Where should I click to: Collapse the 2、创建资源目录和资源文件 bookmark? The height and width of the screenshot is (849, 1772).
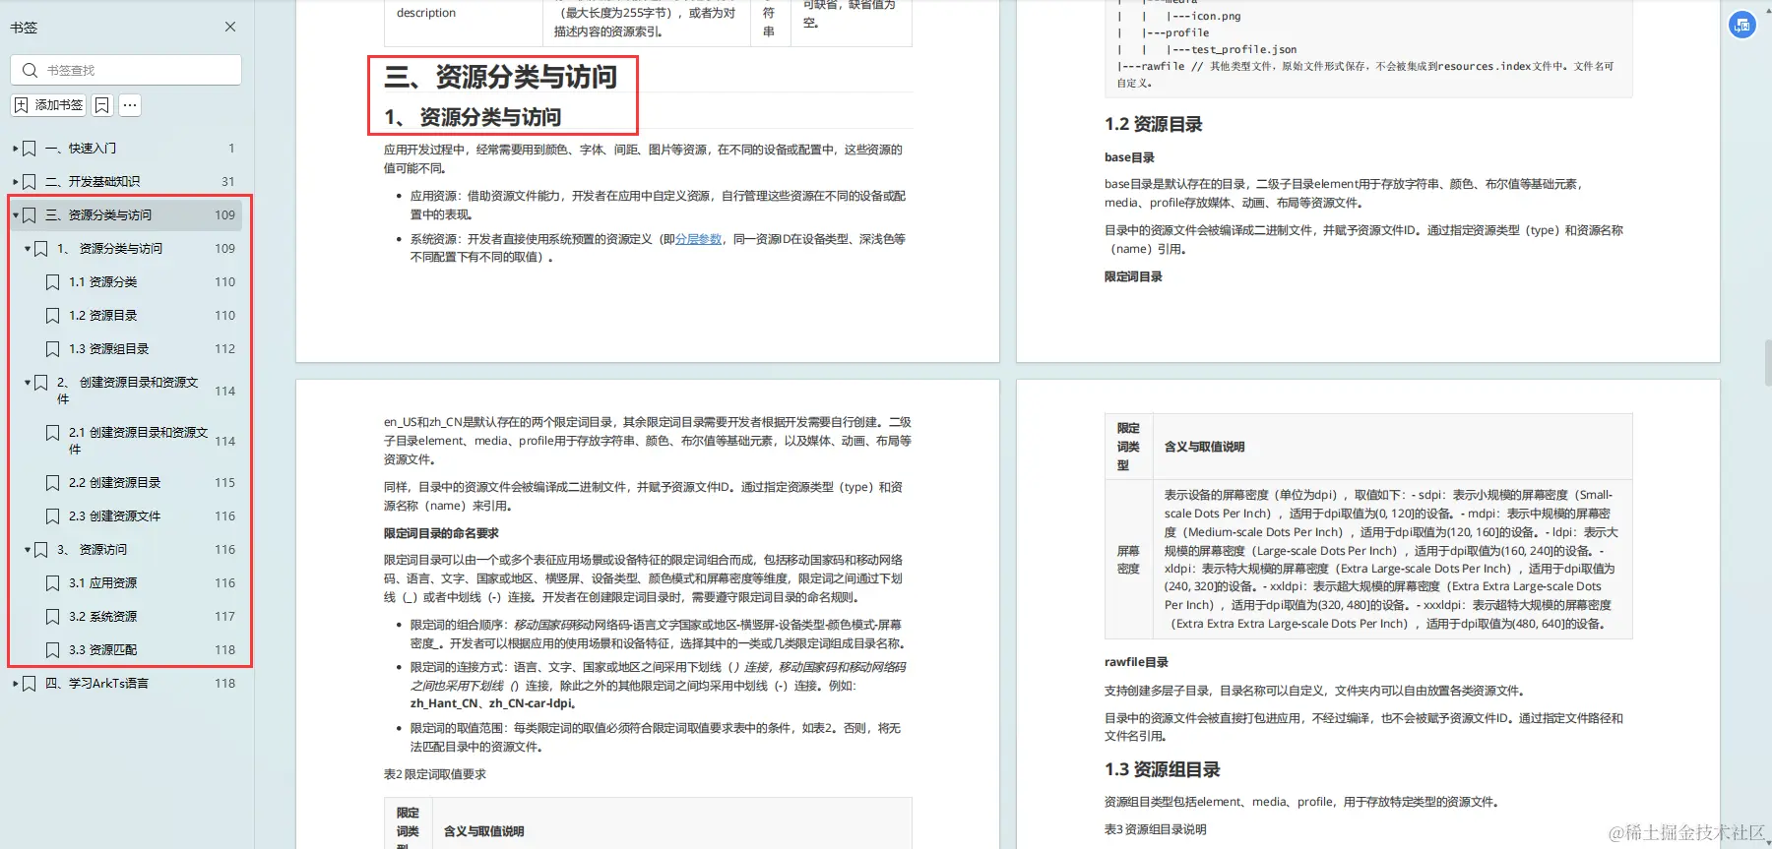27,382
